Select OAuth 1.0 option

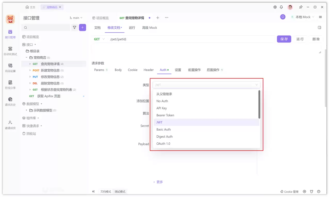(207, 144)
